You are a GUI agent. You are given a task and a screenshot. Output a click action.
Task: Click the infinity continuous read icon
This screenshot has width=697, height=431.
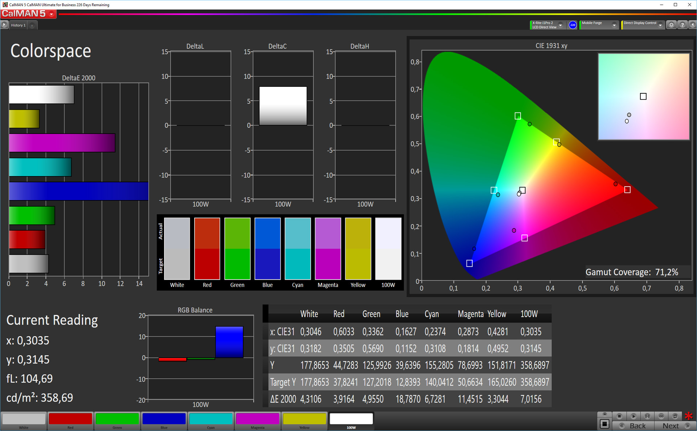coord(661,416)
